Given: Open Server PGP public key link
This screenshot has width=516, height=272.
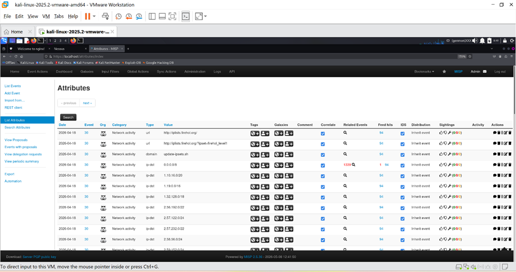Looking at the screenshot, I should (40, 257).
